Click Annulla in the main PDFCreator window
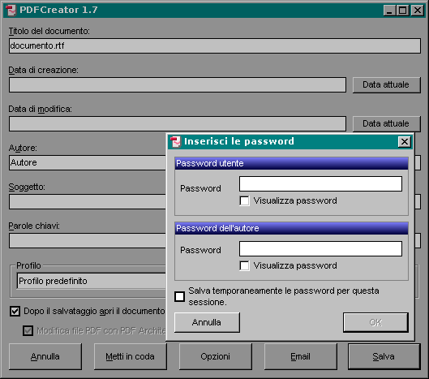429x379 pixels. tap(45, 356)
